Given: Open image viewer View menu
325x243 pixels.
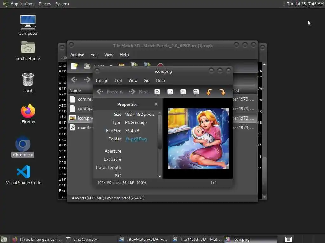Looking at the screenshot, I should click(133, 80).
